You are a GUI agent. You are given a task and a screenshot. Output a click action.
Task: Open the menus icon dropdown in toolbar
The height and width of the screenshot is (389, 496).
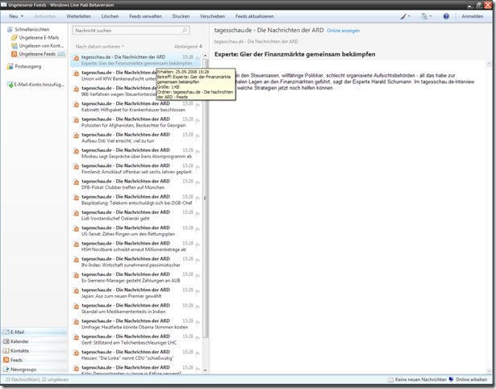(426, 16)
